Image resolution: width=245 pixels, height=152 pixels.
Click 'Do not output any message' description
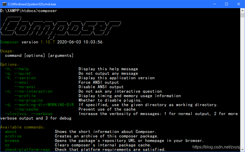tap(108, 73)
